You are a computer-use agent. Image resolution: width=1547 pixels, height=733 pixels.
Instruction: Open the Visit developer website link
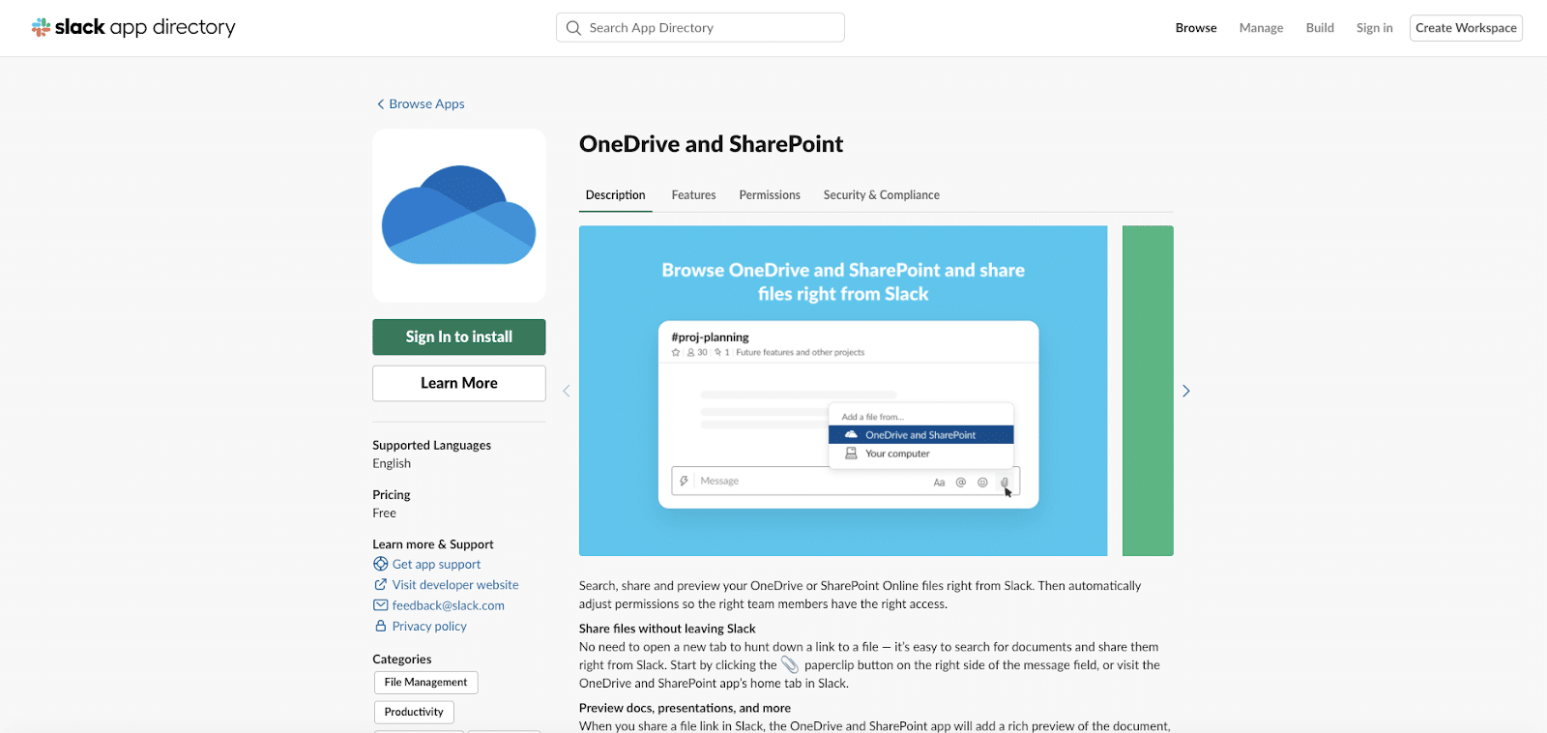(455, 585)
